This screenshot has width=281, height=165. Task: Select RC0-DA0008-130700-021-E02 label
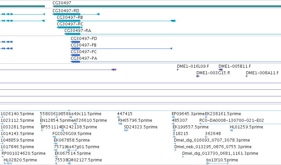231,120
